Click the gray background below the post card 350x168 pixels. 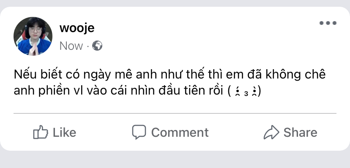[x=175, y=160]
